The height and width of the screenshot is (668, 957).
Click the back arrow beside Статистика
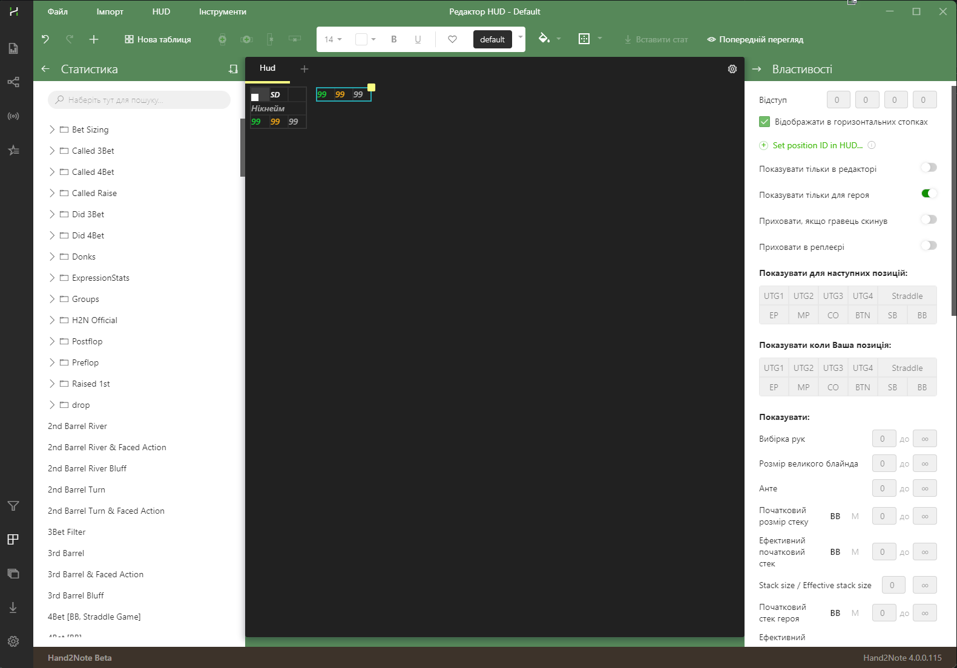[x=45, y=69]
